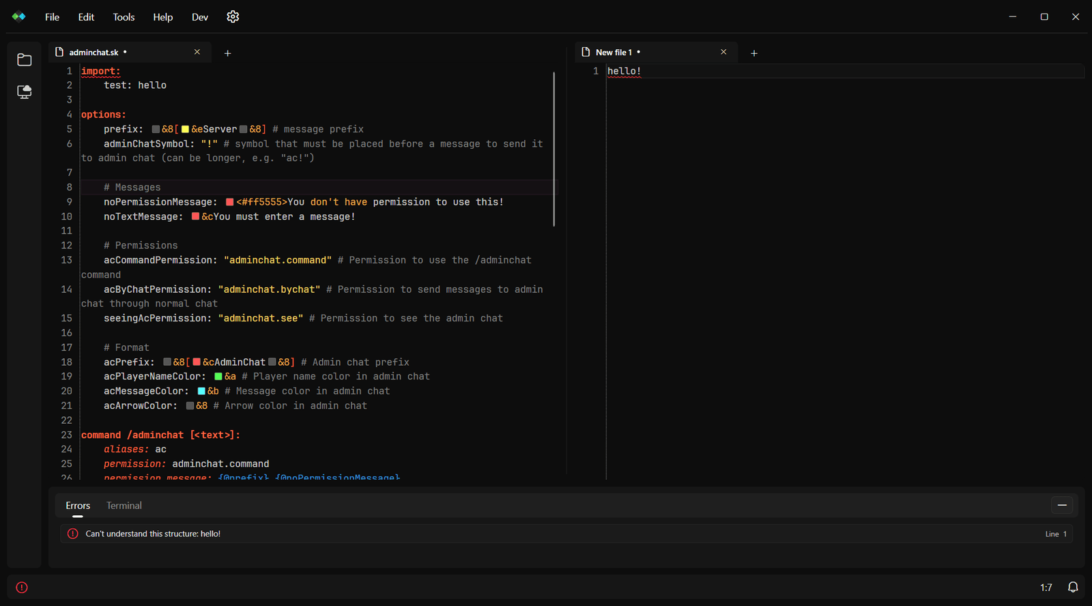The width and height of the screenshot is (1092, 606).
Task: Click the error icon beside hello! message
Action: pyautogui.click(x=73, y=534)
